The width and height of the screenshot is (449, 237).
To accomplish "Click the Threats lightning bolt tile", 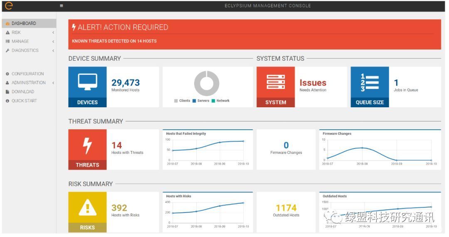I will [87, 149].
